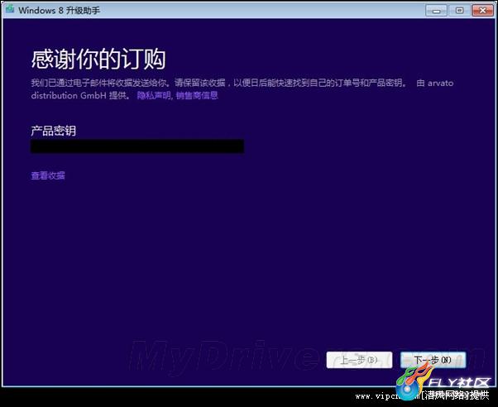Image resolution: width=498 pixels, height=407 pixels.
Task: Minimize the upgrade assistant window
Action: (436, 11)
